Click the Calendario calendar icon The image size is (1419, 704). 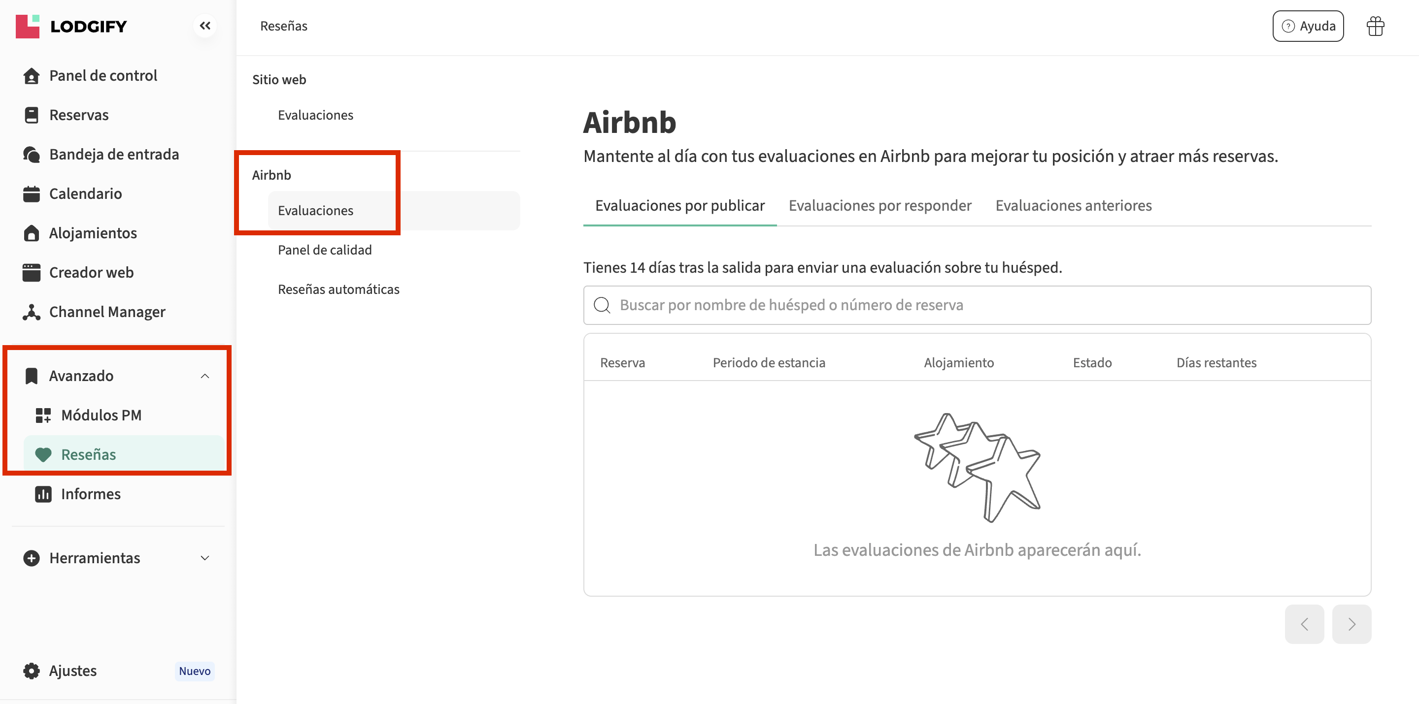point(32,194)
